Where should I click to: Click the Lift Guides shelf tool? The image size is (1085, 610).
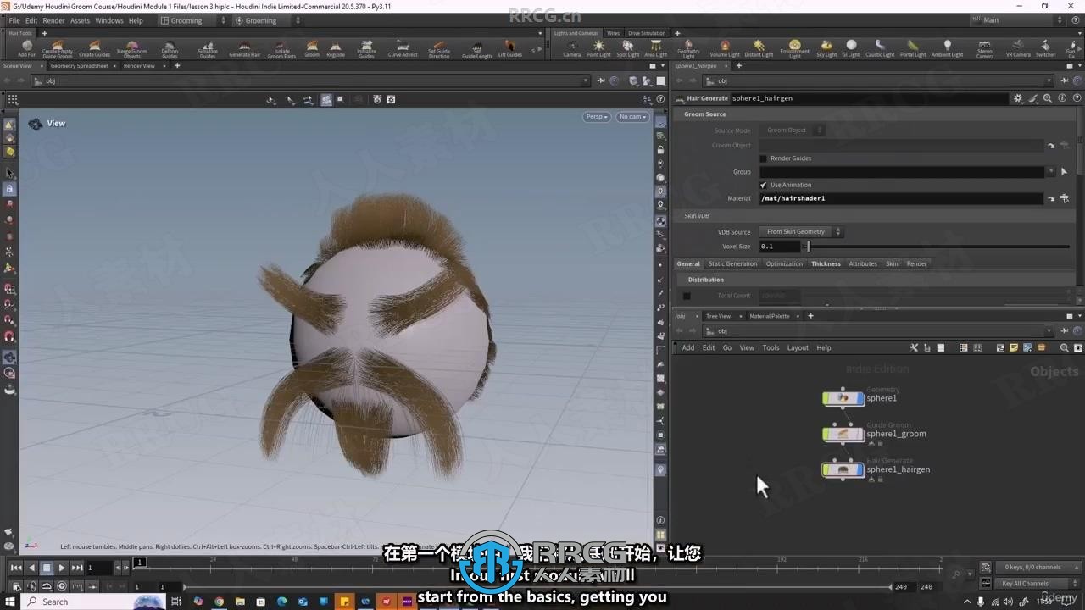[509, 49]
